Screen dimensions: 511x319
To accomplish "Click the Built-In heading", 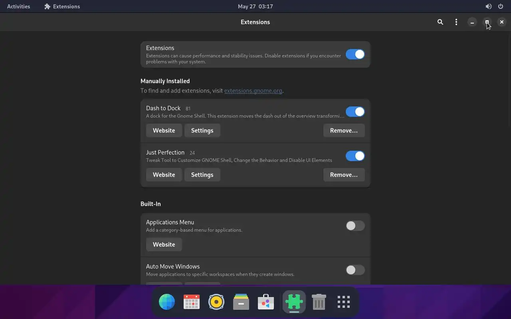I will [151, 204].
